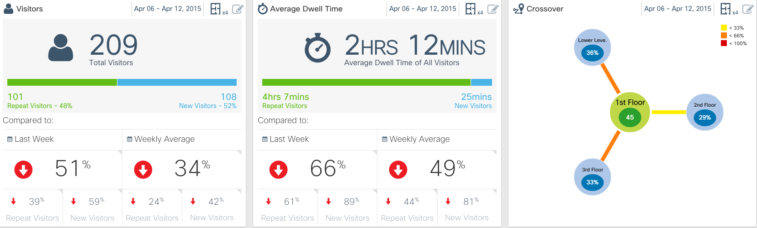The width and height of the screenshot is (757, 228).
Task: Select the 1st Floor node in Crossover
Action: pos(630,113)
